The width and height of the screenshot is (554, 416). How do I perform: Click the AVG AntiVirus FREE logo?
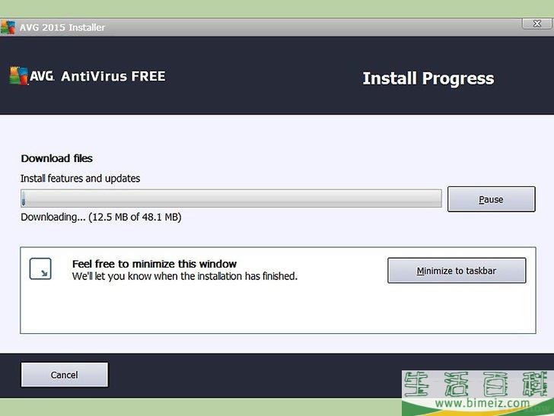88,75
